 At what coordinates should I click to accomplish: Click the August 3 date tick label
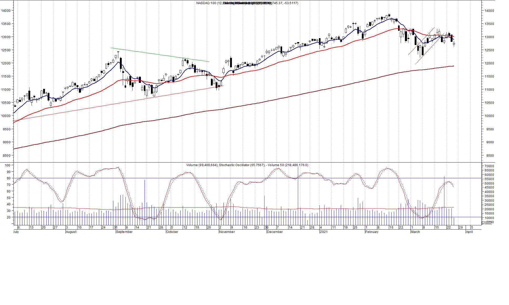pyautogui.click(x=67, y=227)
